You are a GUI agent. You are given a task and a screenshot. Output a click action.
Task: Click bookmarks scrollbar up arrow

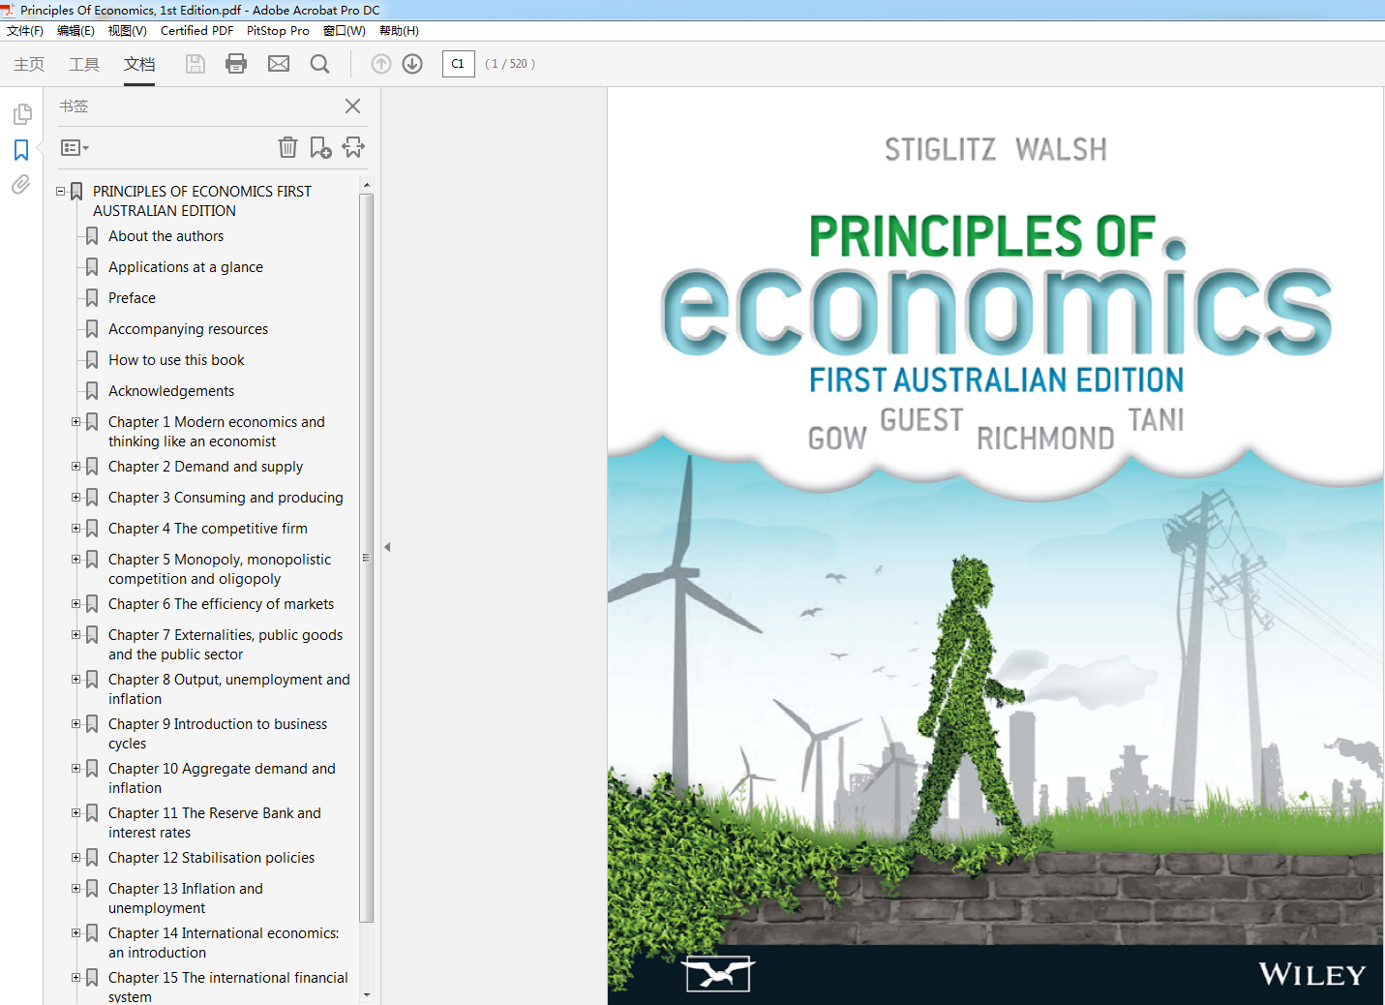(x=366, y=184)
